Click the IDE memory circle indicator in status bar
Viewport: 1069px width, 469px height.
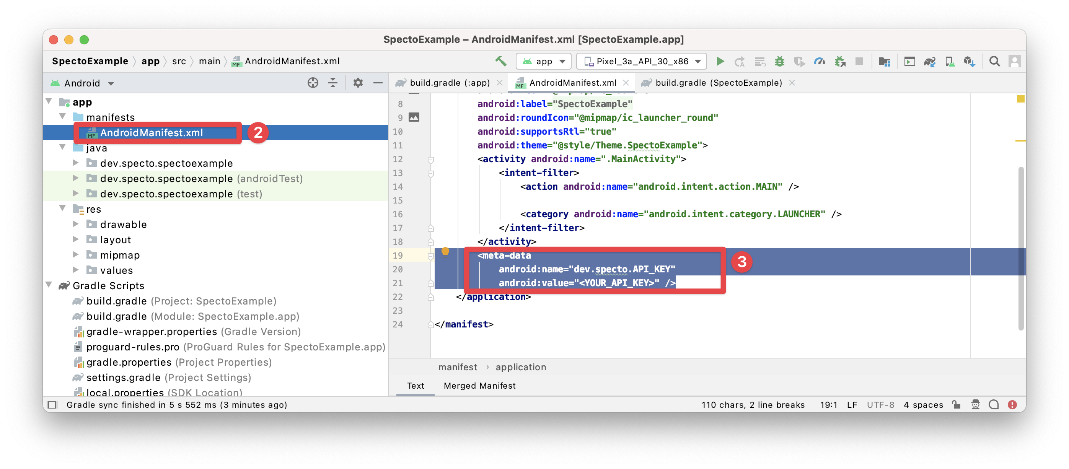(x=994, y=405)
